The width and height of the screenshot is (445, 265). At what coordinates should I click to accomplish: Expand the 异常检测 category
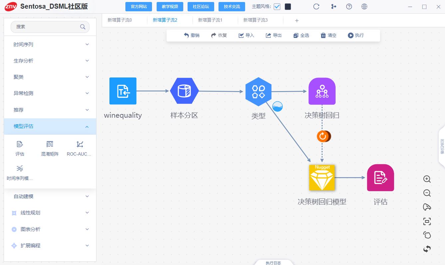(50, 93)
